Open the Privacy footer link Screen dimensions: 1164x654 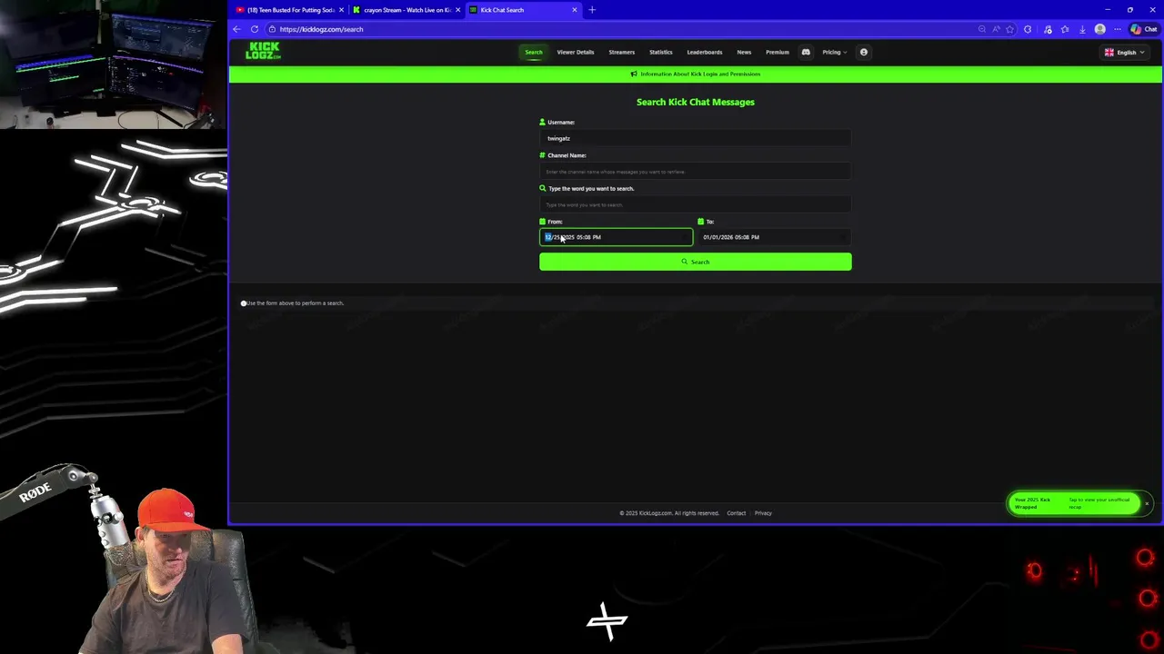pyautogui.click(x=763, y=513)
